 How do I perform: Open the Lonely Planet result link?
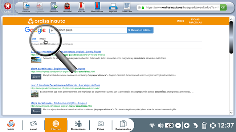point(66,52)
